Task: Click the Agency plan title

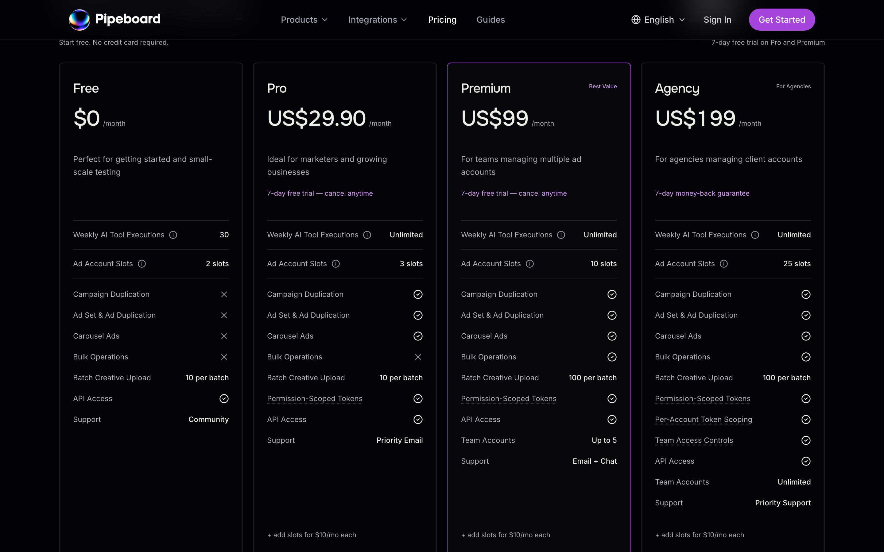Action: click(x=677, y=89)
